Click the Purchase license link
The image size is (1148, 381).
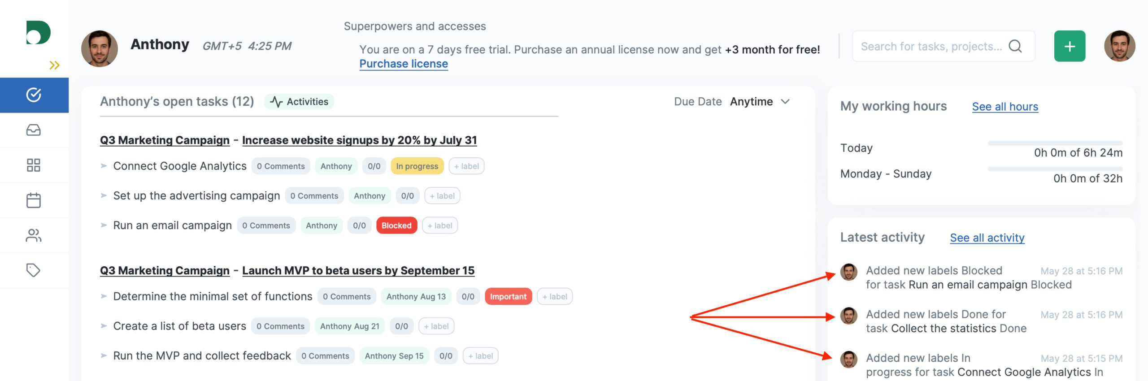404,64
